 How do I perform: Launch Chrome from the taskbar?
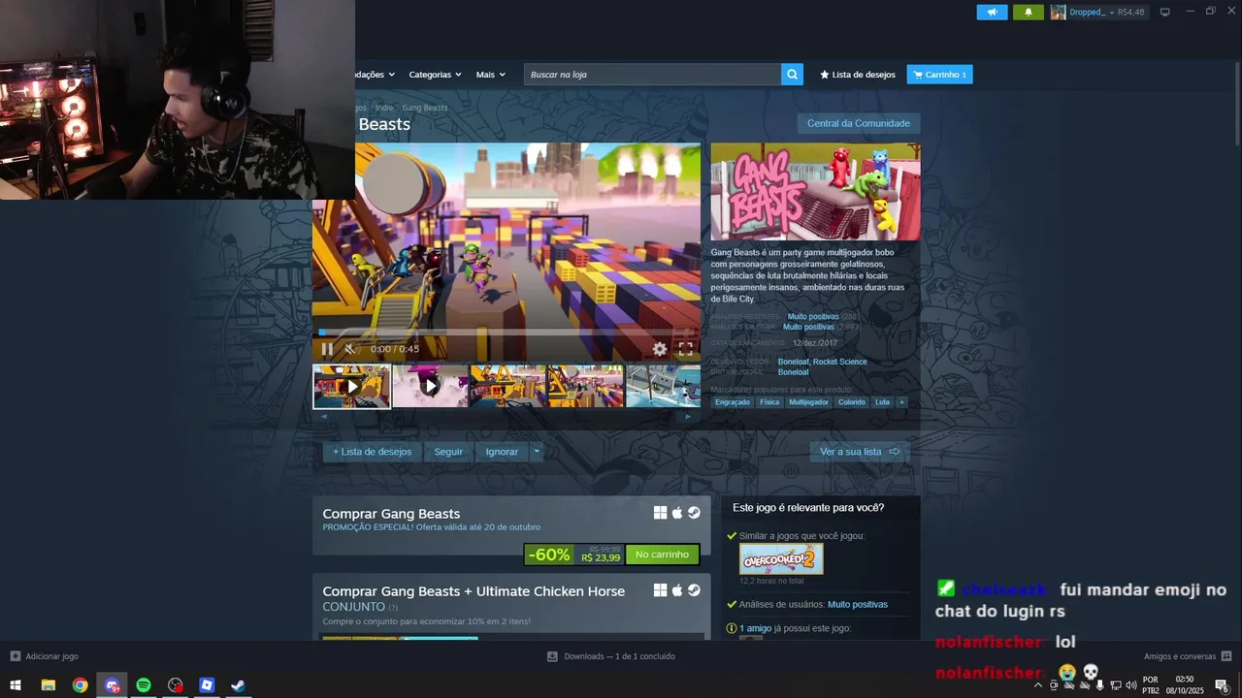coord(80,685)
